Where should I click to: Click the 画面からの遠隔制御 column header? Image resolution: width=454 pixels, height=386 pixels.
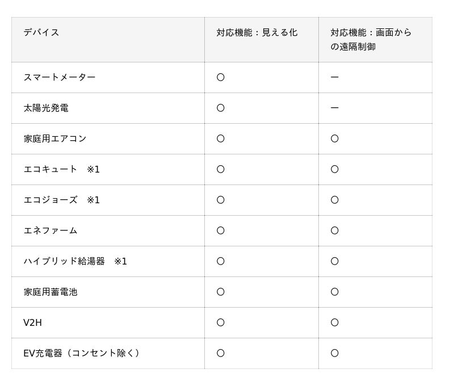coord(371,40)
